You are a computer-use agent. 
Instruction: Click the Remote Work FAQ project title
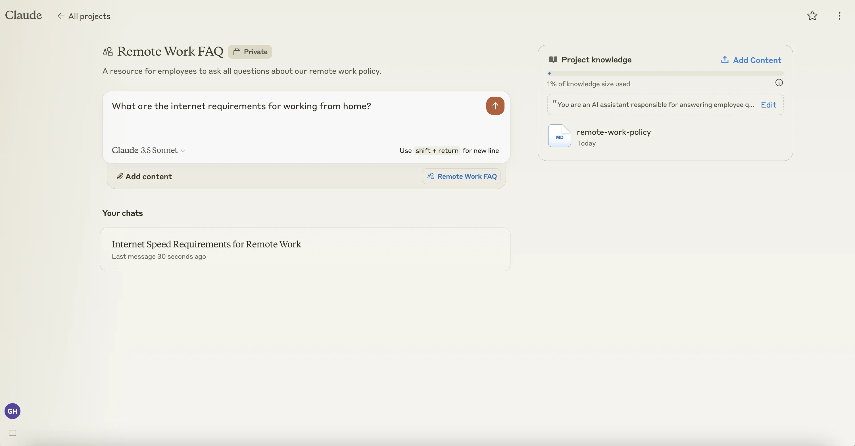[x=170, y=51]
